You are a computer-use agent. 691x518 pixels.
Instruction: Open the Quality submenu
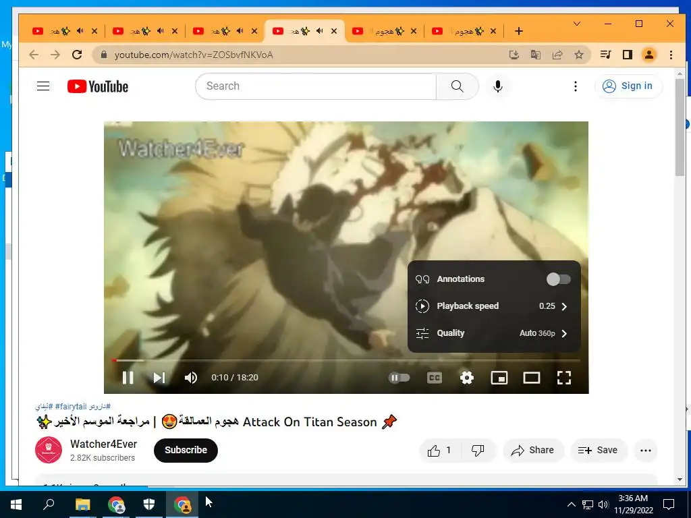(494, 333)
